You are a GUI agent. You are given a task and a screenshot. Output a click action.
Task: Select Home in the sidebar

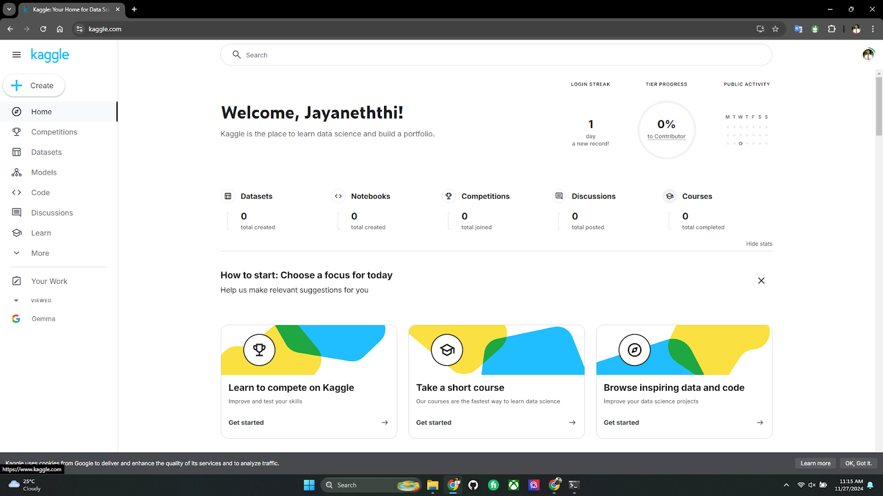[x=58, y=111]
